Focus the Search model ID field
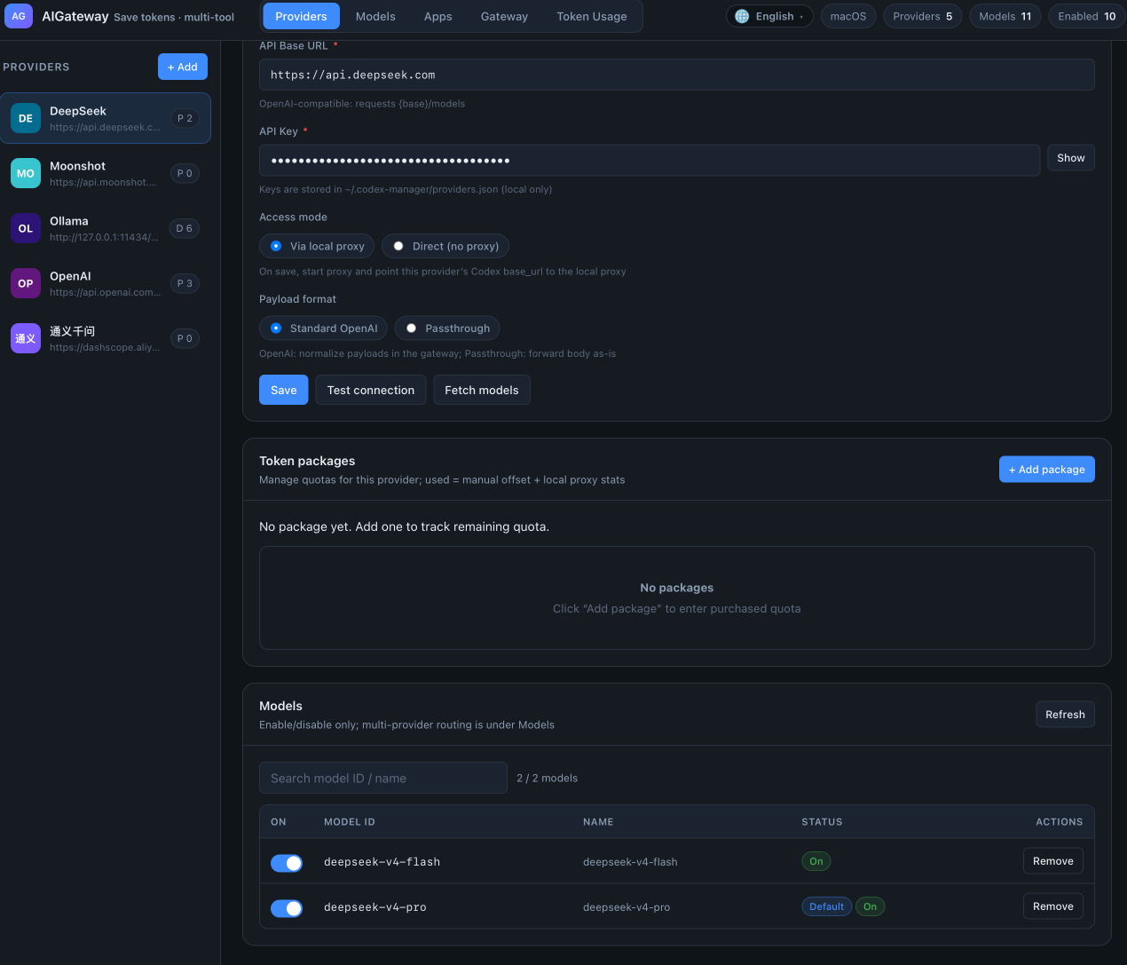This screenshot has width=1127, height=965. 383,778
